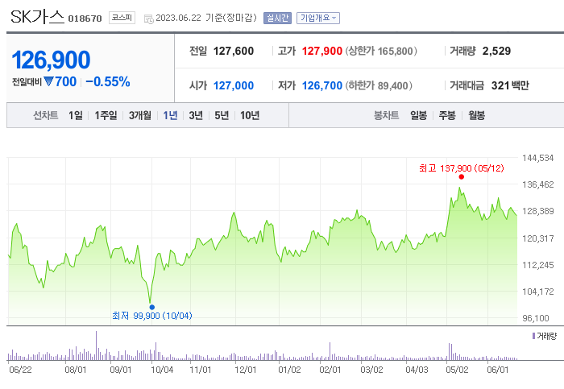Click the 최저 99,900 (10/04) label
This screenshot has width=564, height=389.
pyautogui.click(x=152, y=316)
